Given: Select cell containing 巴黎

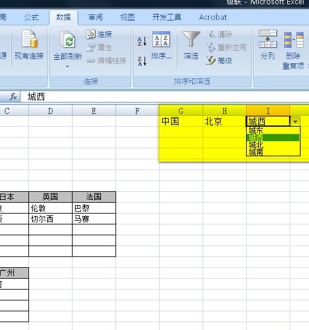Looking at the screenshot, I should click(94, 208).
